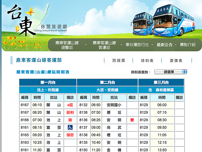This screenshot has width=202, height=152.
Task: Click the wheelchair accessible icon in row 08:15
Action: [70, 127]
